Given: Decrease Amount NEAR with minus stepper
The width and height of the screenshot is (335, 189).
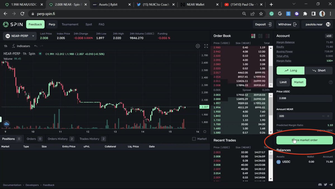Looking at the screenshot, I should (x=323, y=116).
